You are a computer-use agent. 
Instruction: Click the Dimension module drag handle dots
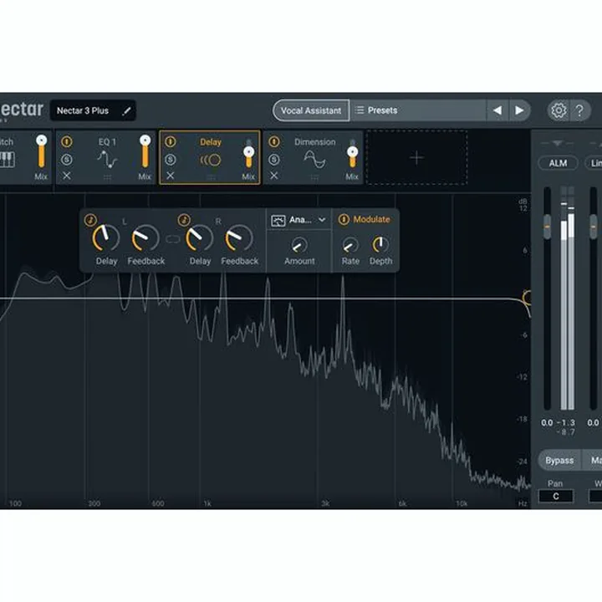coord(314,177)
